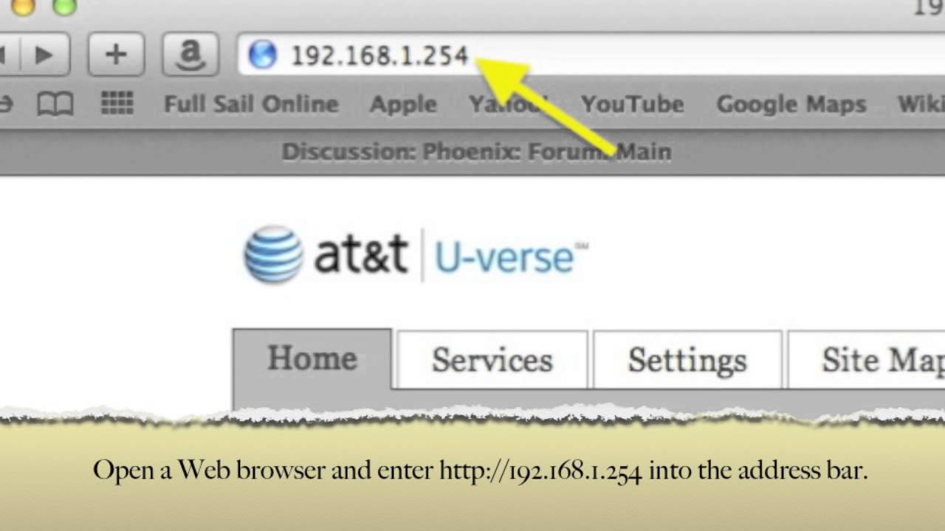Click the add bookmark plus button
This screenshot has width=945, height=531.
pos(116,55)
